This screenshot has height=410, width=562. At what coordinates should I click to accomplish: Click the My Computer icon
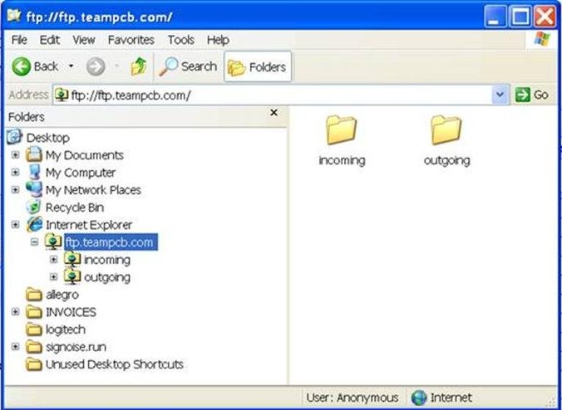[x=34, y=172]
